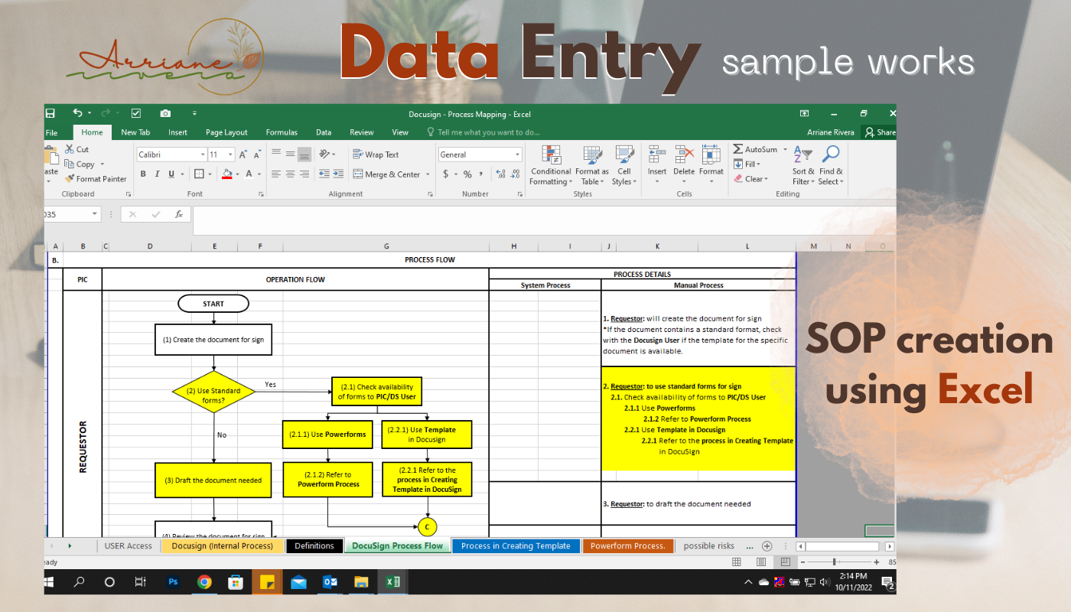
Task: Switch to the Formulas ribbon tab
Action: coord(282,132)
